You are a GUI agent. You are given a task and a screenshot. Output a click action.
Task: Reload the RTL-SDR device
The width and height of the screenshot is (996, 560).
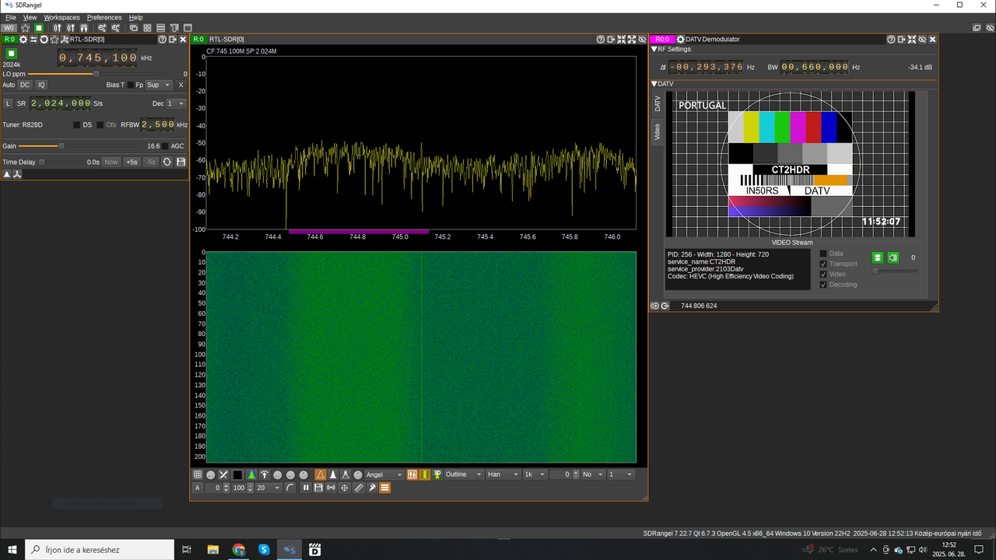[x=44, y=39]
